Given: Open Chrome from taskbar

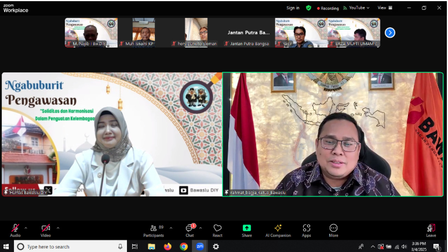Looking at the screenshot, I should point(184,246).
